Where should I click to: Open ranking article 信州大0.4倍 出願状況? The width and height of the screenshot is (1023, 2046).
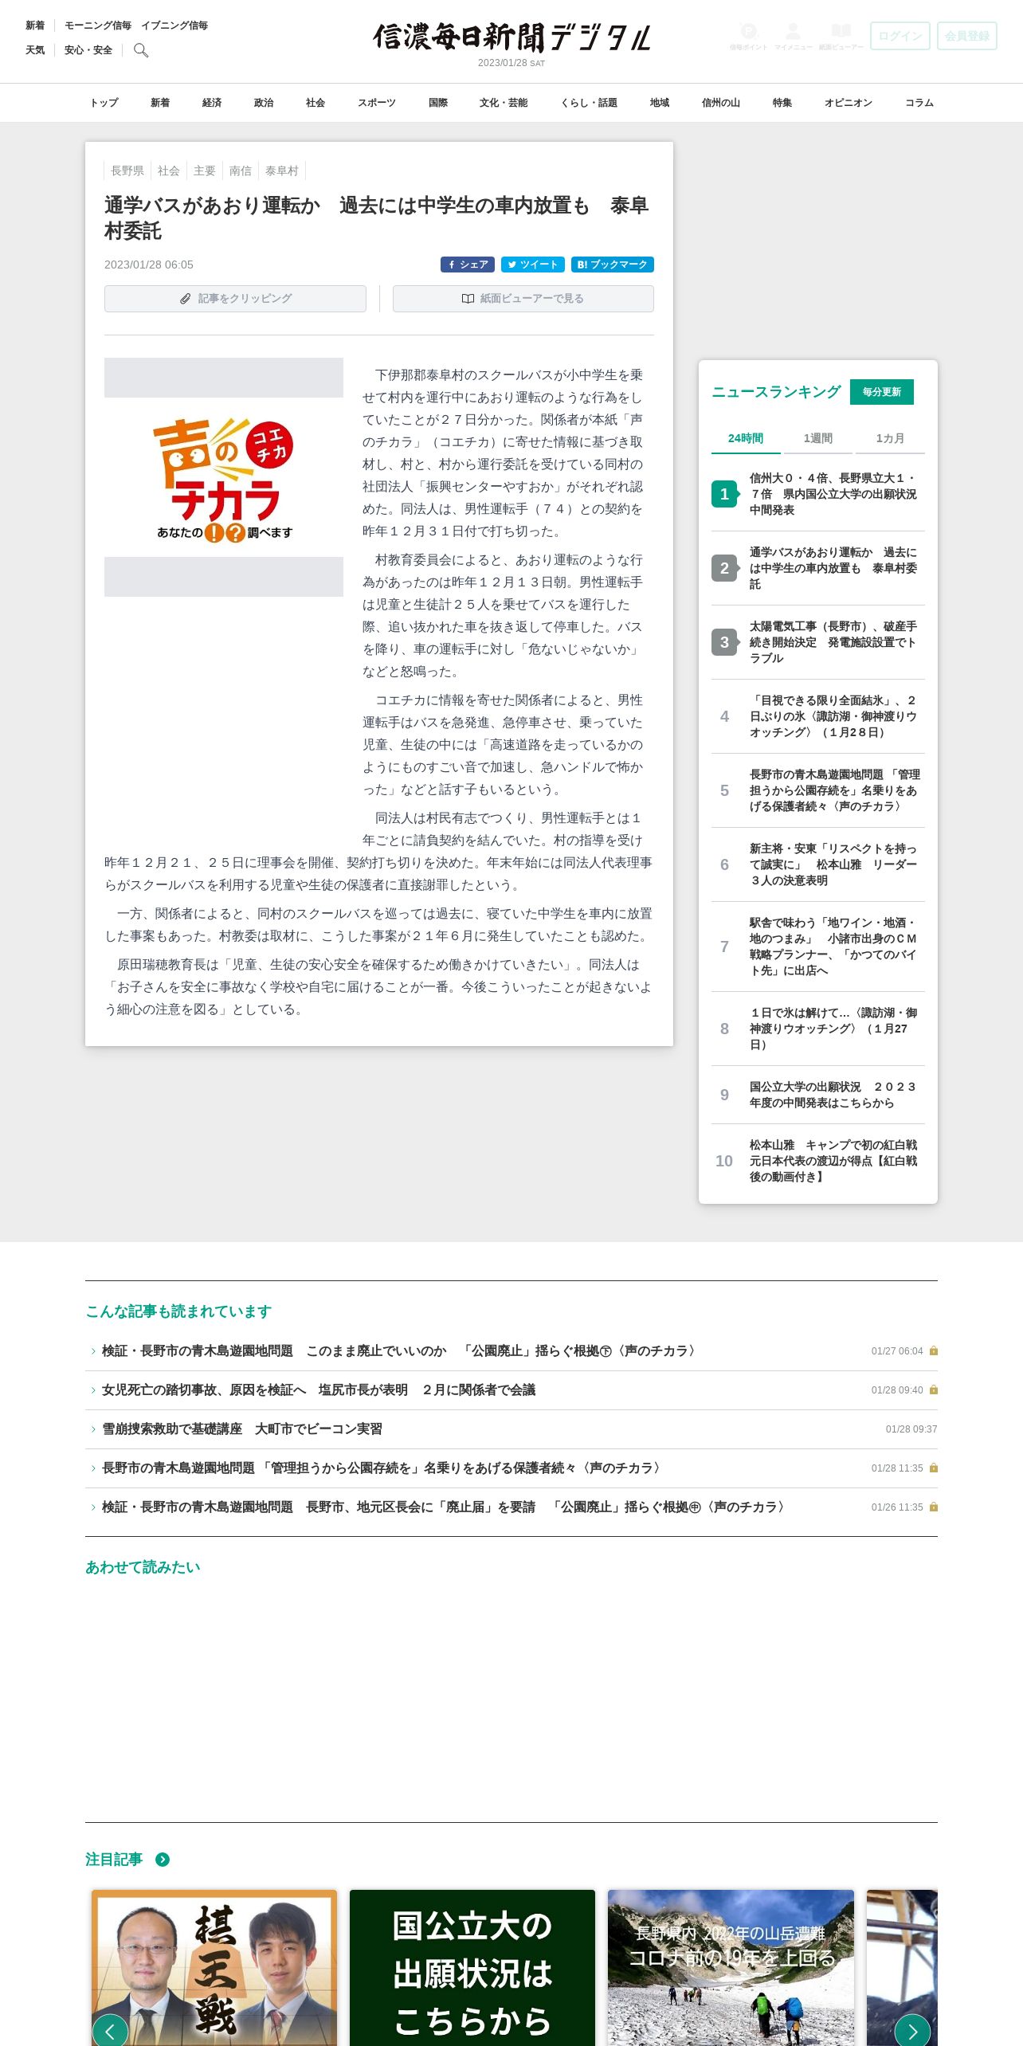pos(833,494)
